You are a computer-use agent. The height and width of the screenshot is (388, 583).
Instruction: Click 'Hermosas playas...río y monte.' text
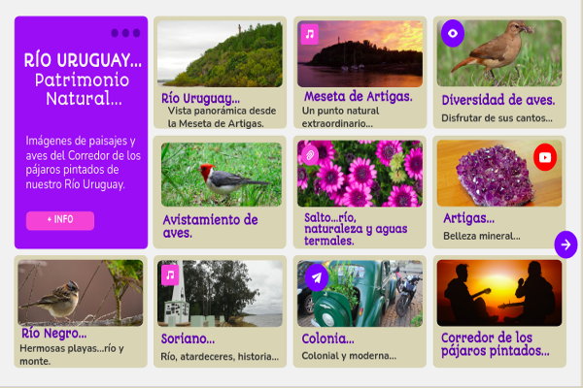click(x=72, y=355)
